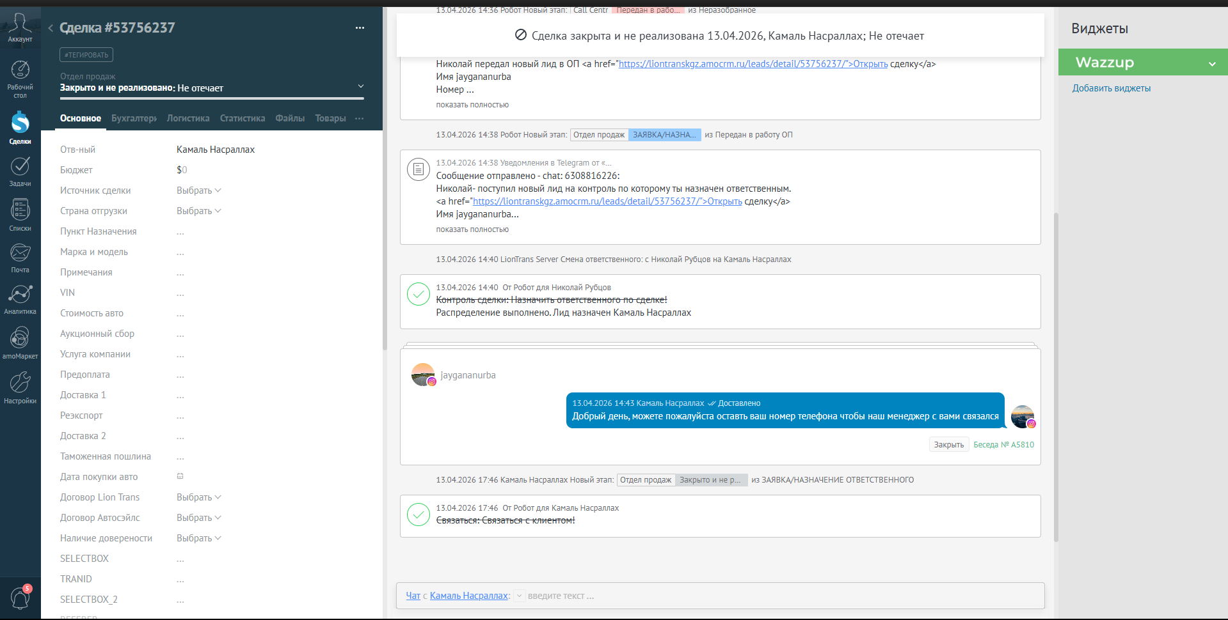Click the blue outgoing message bubble
Image resolution: width=1228 pixels, height=620 pixels.
(x=785, y=410)
